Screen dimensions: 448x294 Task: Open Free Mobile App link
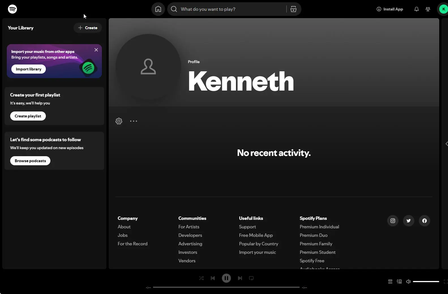tap(256, 235)
